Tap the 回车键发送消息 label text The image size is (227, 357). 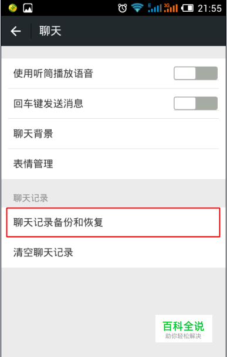(x=48, y=104)
